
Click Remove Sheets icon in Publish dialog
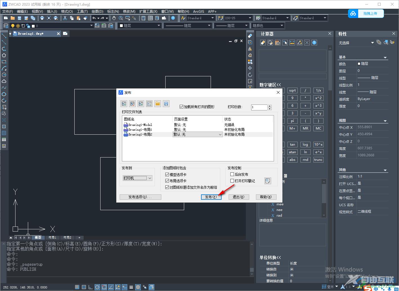pos(132,104)
